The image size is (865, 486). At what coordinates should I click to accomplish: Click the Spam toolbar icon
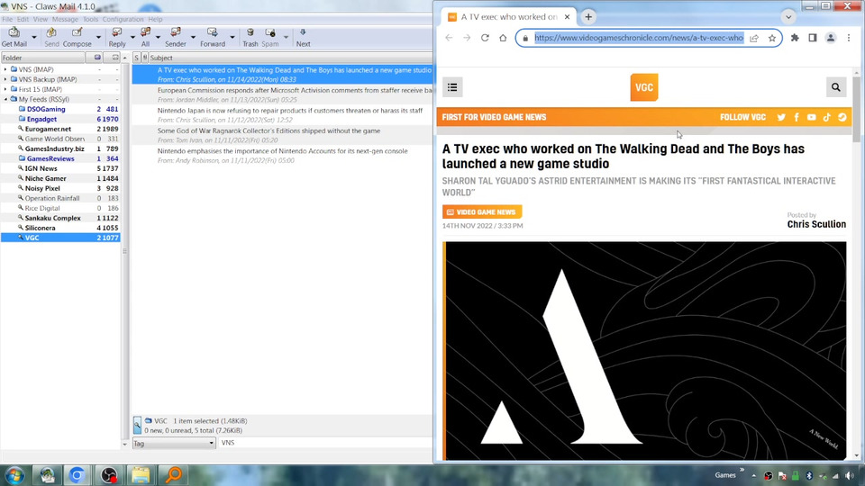[x=269, y=38]
